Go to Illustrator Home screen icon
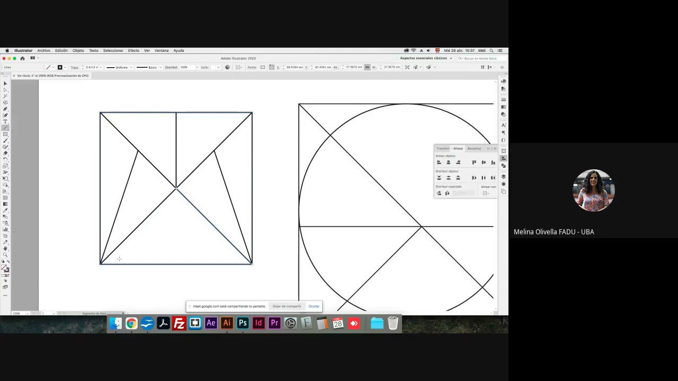678x381 pixels. point(22,58)
